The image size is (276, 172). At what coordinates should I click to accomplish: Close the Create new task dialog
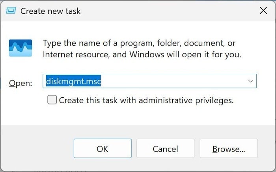coord(263,11)
